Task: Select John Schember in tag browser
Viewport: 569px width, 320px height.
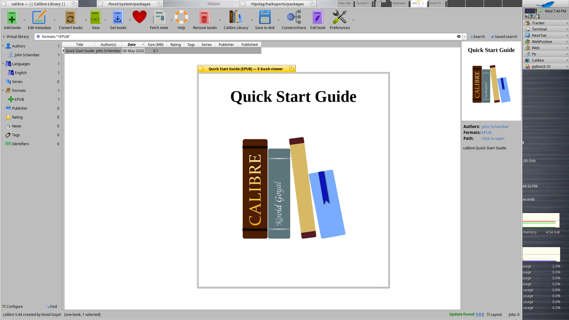Action: (27, 55)
